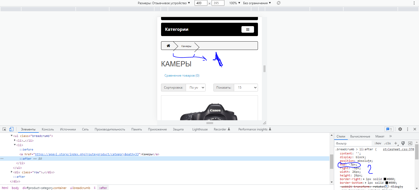The image size is (419, 190).
Task: Click the rotate screen icon in device toolbar
Action: [x=279, y=3]
